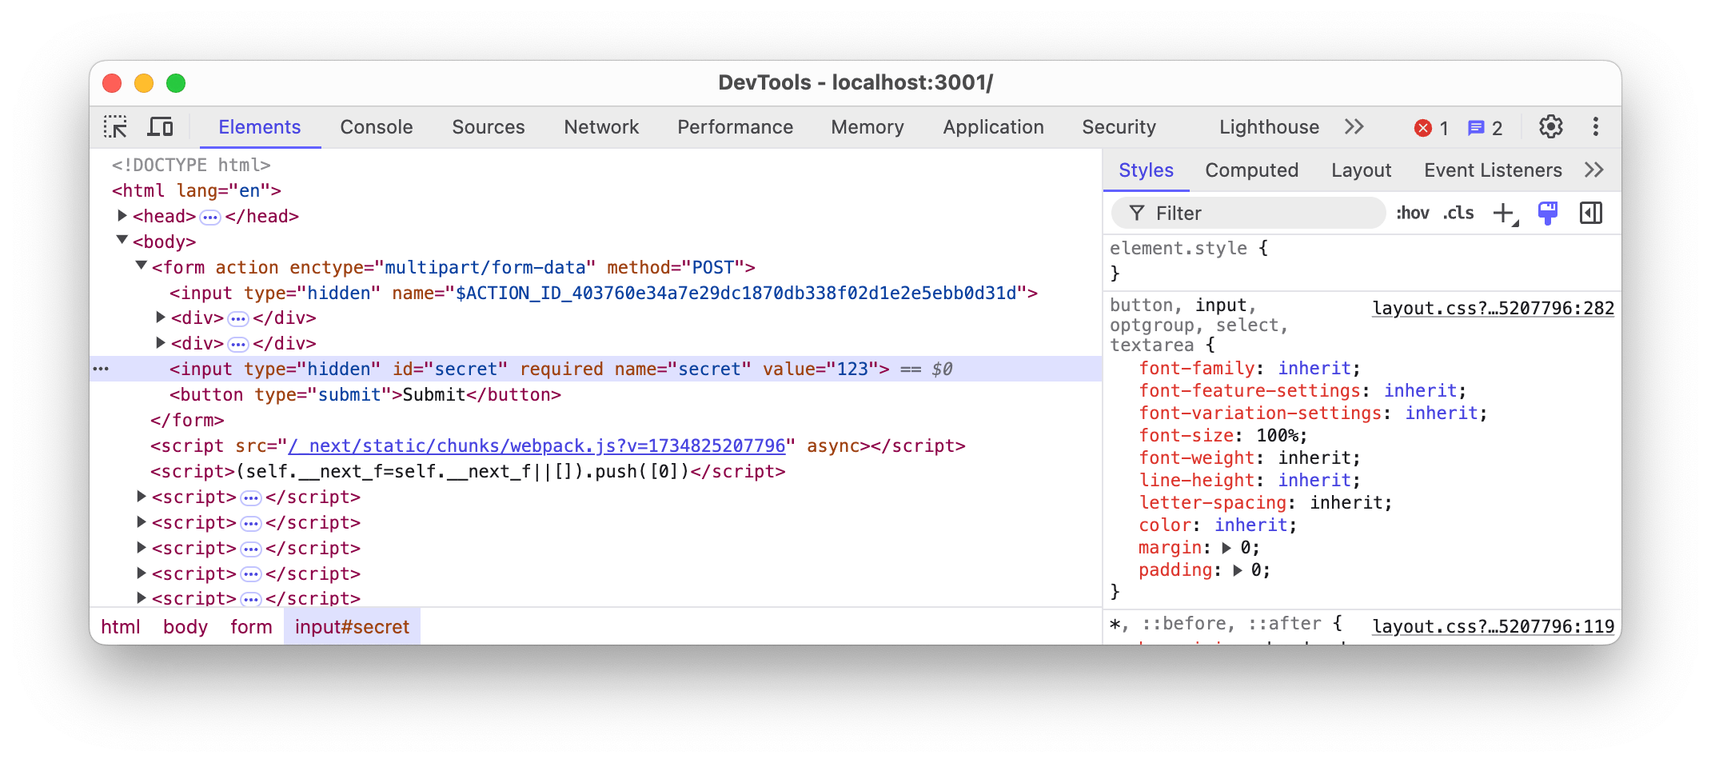Select form in the breadcrumb
Viewport: 1711px width, 763px height.
pos(251,627)
